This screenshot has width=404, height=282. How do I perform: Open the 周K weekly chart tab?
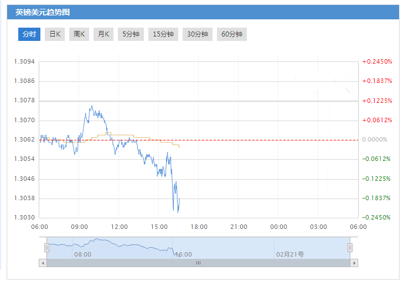pos(79,34)
